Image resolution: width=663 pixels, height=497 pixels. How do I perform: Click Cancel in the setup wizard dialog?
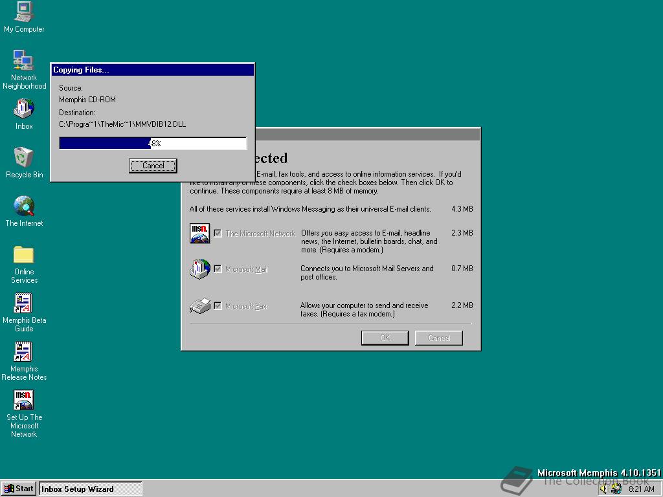click(439, 338)
